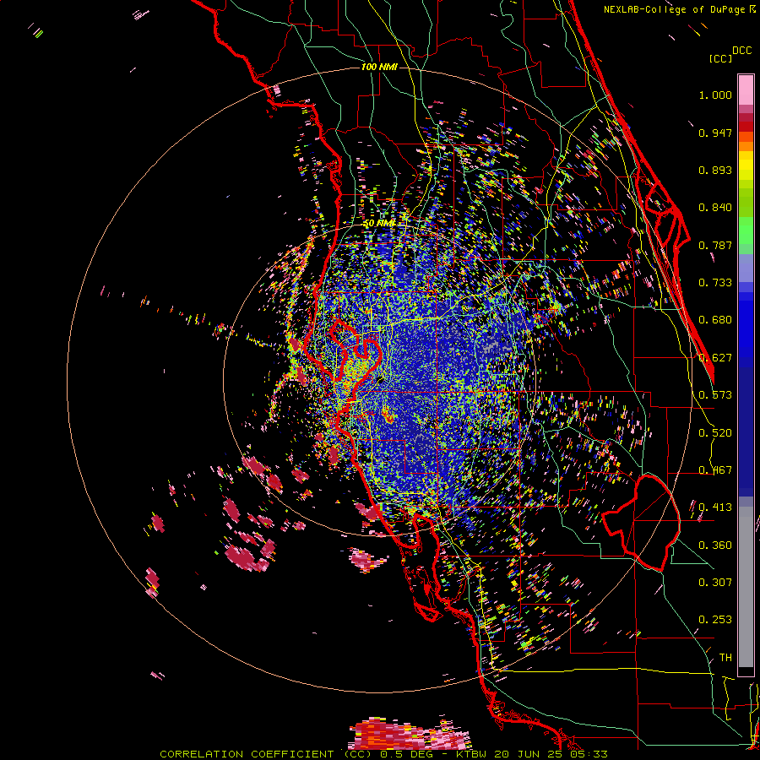Click the 0.840 legend value
Image resolution: width=760 pixels, height=760 pixels.
715,208
